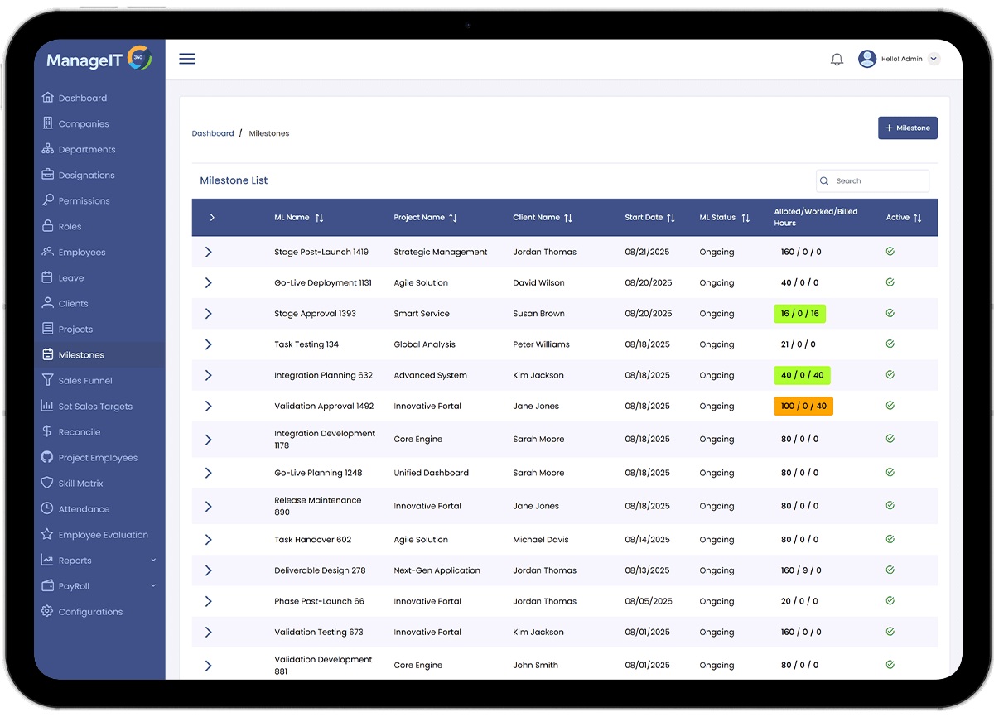The width and height of the screenshot is (994, 717).
Task: Click the Configurations gear icon
Action: [x=48, y=611]
